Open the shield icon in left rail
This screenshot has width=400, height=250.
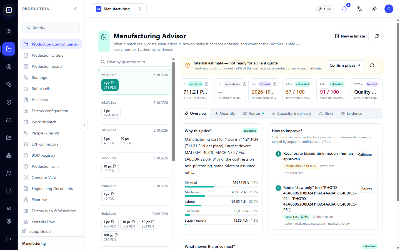tap(9, 102)
